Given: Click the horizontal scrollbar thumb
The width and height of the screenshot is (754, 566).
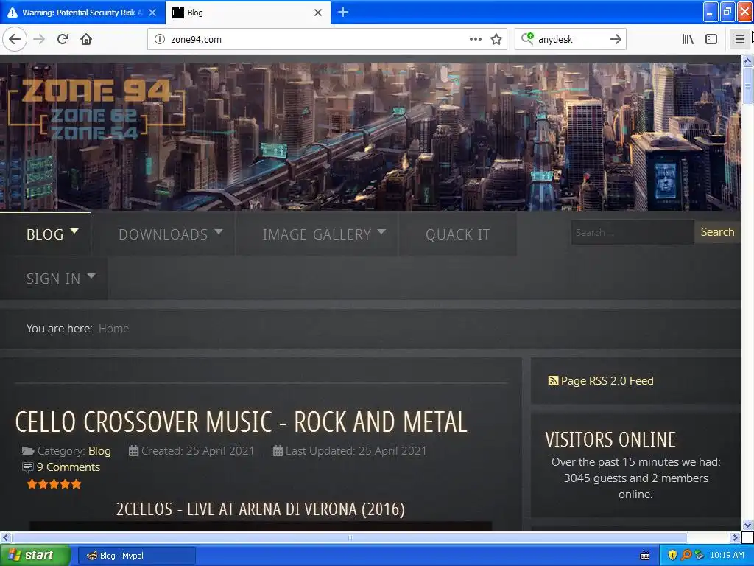Looking at the screenshot, I should point(350,537).
